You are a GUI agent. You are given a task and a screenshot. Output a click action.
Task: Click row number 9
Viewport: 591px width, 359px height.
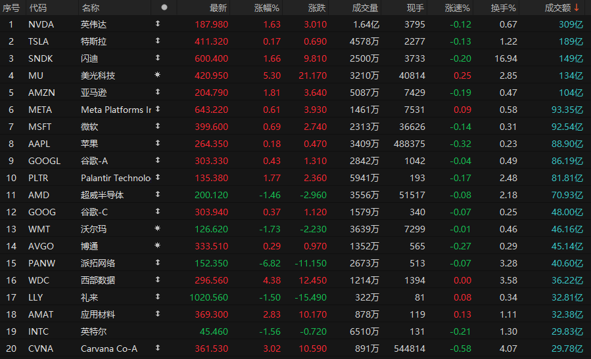click(x=11, y=161)
